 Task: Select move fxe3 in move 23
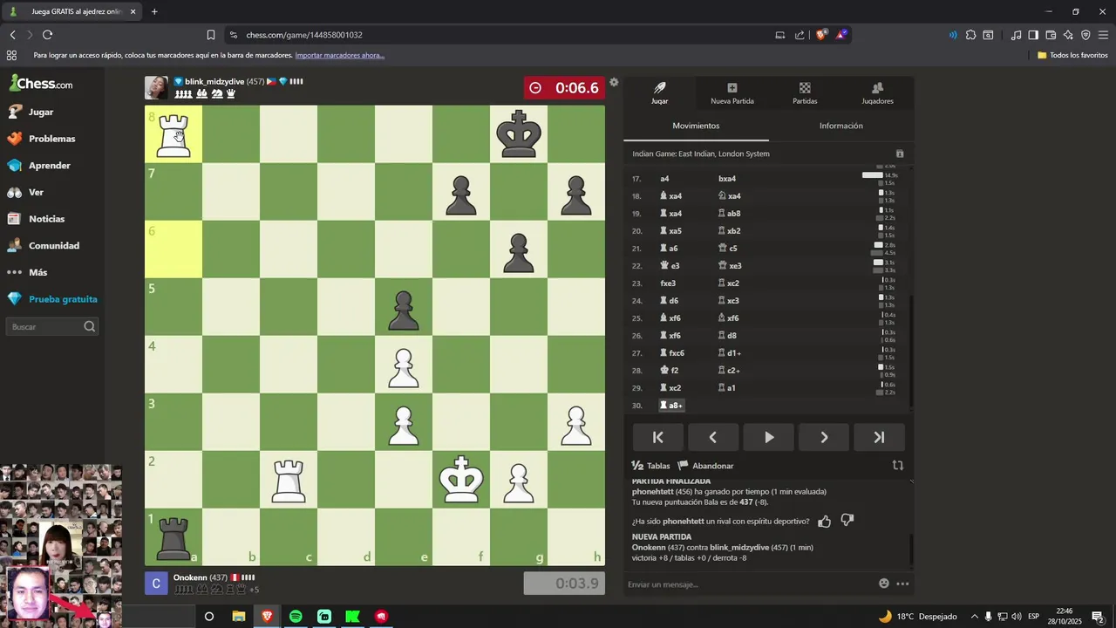[x=668, y=283]
